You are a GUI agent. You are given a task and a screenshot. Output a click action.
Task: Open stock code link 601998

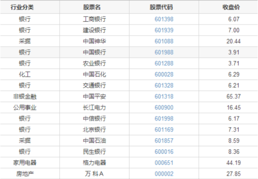[164, 119]
